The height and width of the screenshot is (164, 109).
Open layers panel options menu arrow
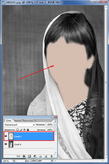(x=55, y=121)
